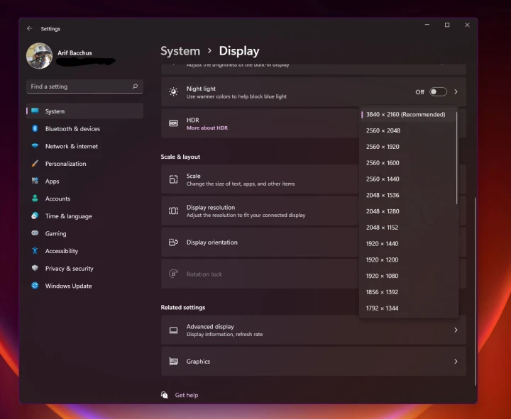Click the Personalization brush icon

(x=35, y=164)
